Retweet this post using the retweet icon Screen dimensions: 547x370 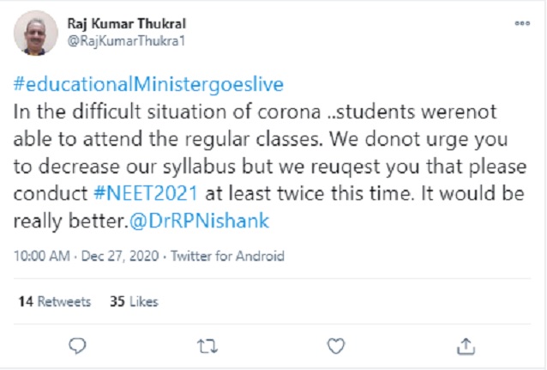pos(207,345)
